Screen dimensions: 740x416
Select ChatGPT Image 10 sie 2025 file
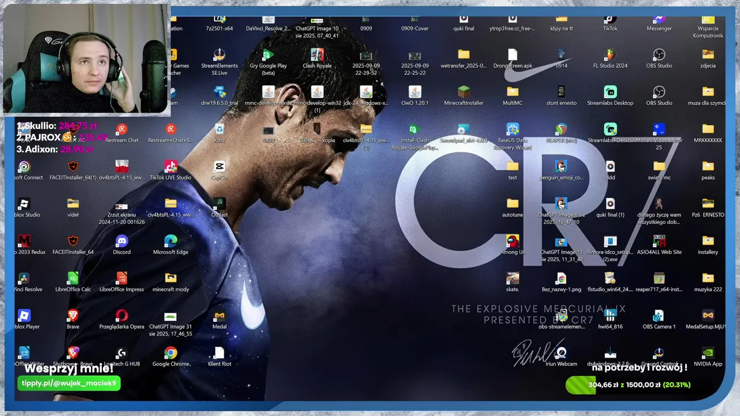coord(317,27)
